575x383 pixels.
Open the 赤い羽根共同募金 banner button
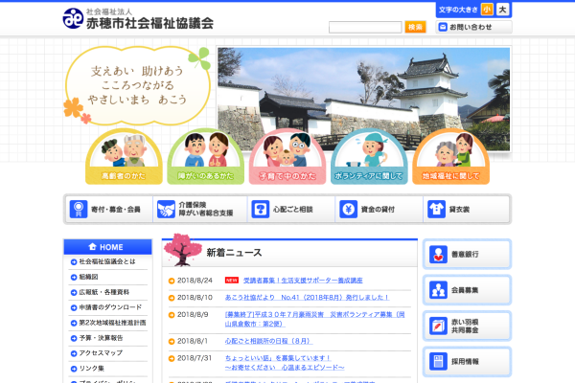467,326
